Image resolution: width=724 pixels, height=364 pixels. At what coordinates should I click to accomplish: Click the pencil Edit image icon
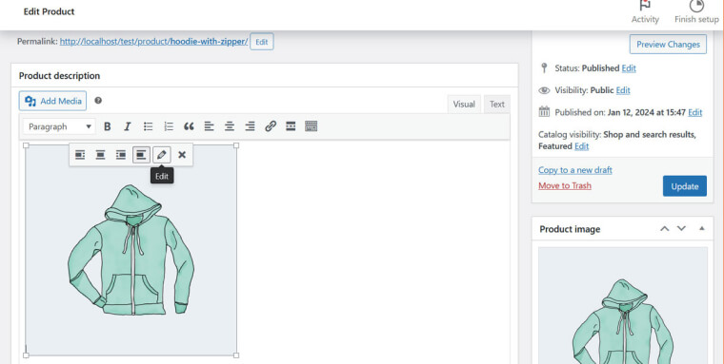coord(162,155)
